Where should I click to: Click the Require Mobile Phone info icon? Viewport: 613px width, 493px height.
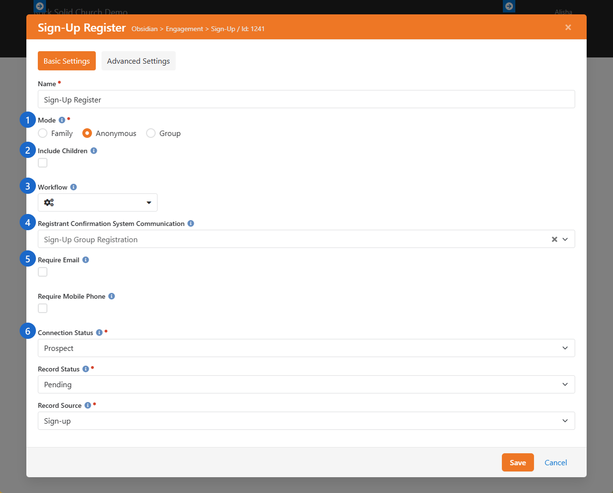112,296
